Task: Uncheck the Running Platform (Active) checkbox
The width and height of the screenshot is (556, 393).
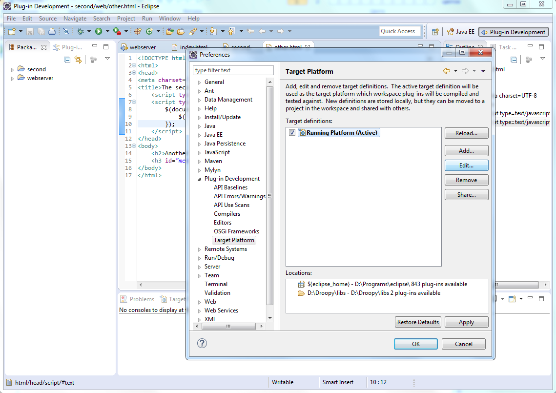Action: tap(292, 133)
